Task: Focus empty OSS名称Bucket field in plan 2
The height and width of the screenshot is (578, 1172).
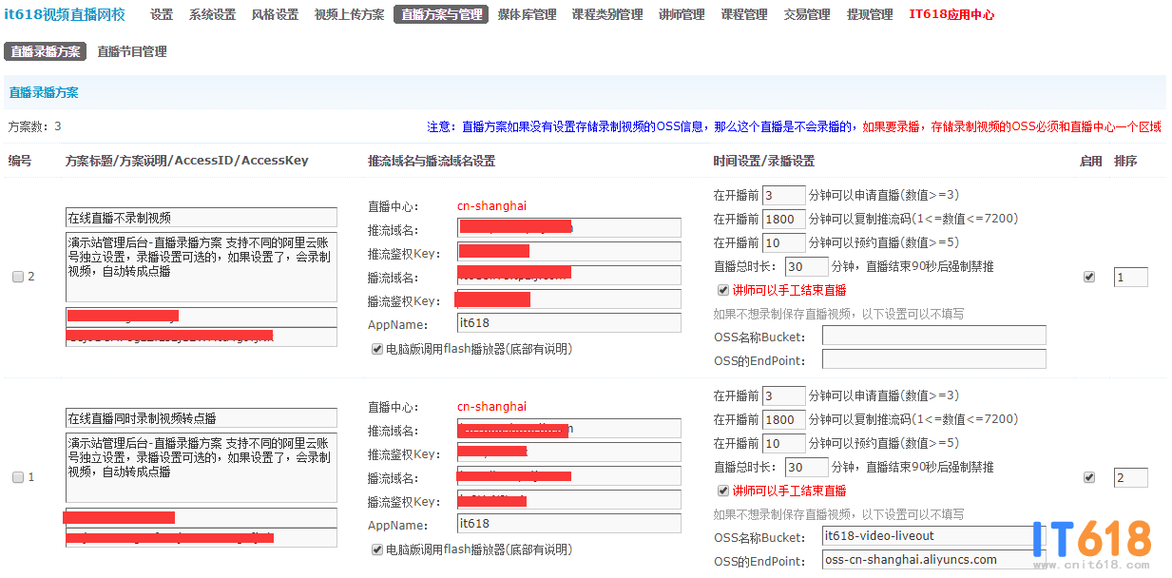Action: pos(934,336)
